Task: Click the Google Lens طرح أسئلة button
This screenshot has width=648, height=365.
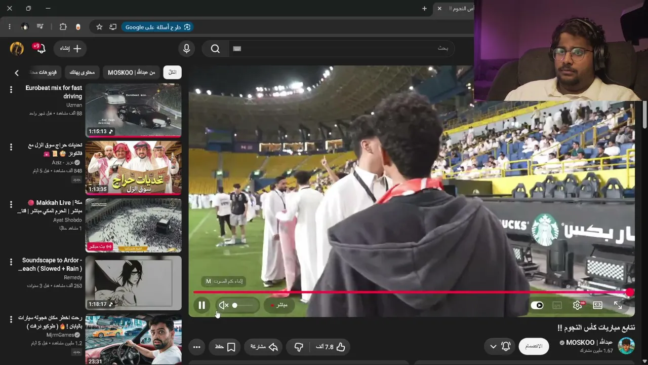Action: [x=157, y=27]
